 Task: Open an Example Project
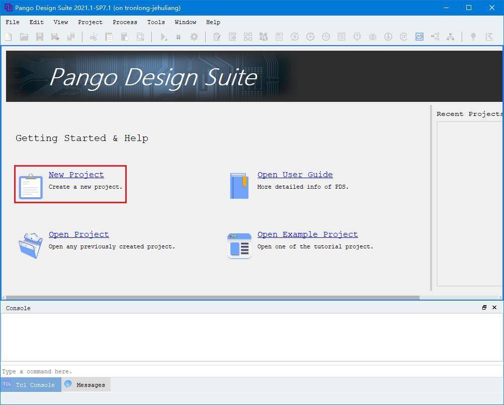coord(307,234)
